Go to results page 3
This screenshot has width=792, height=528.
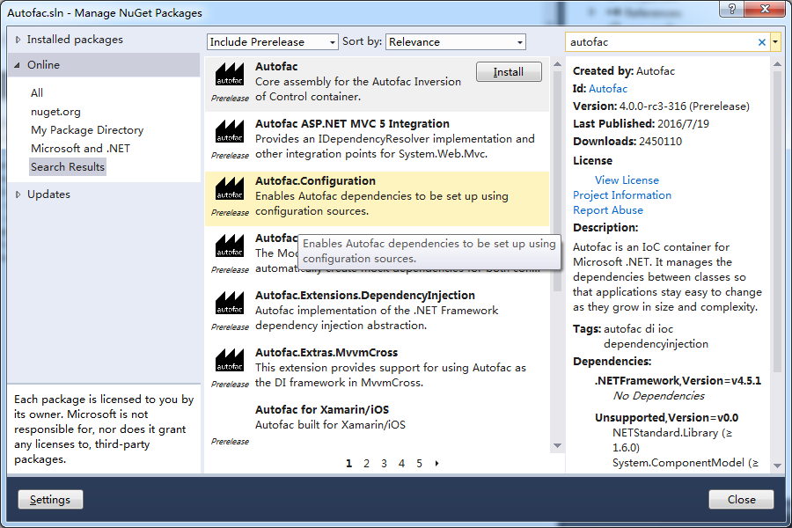(384, 464)
